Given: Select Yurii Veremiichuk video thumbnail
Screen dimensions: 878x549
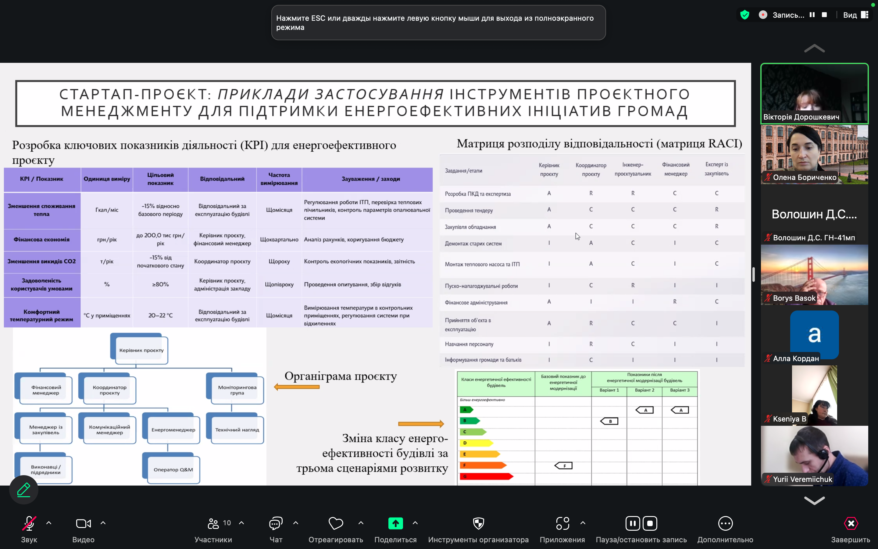Looking at the screenshot, I should (814, 455).
